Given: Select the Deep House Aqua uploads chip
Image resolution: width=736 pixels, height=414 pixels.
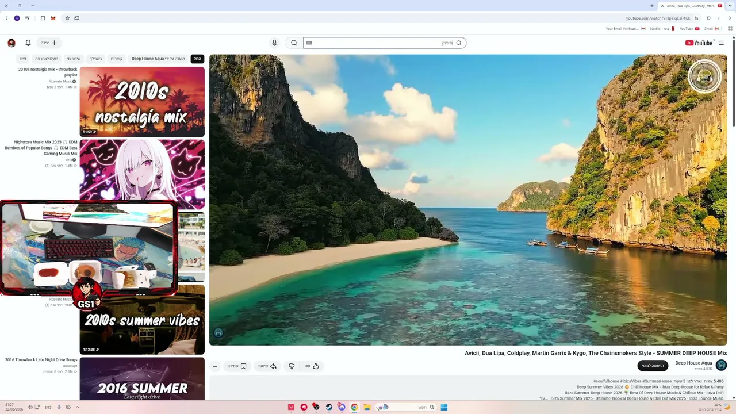Looking at the screenshot, I should 158,59.
